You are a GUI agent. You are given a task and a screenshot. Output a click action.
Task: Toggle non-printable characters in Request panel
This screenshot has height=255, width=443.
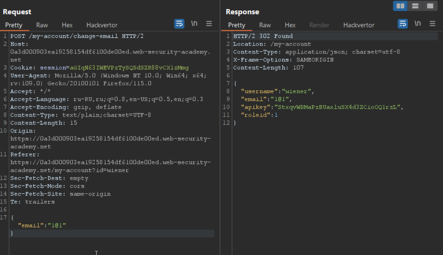(194, 24)
